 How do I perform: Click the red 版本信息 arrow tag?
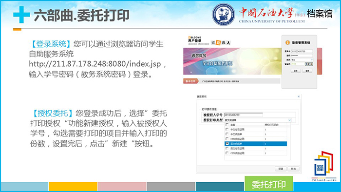click(191, 81)
